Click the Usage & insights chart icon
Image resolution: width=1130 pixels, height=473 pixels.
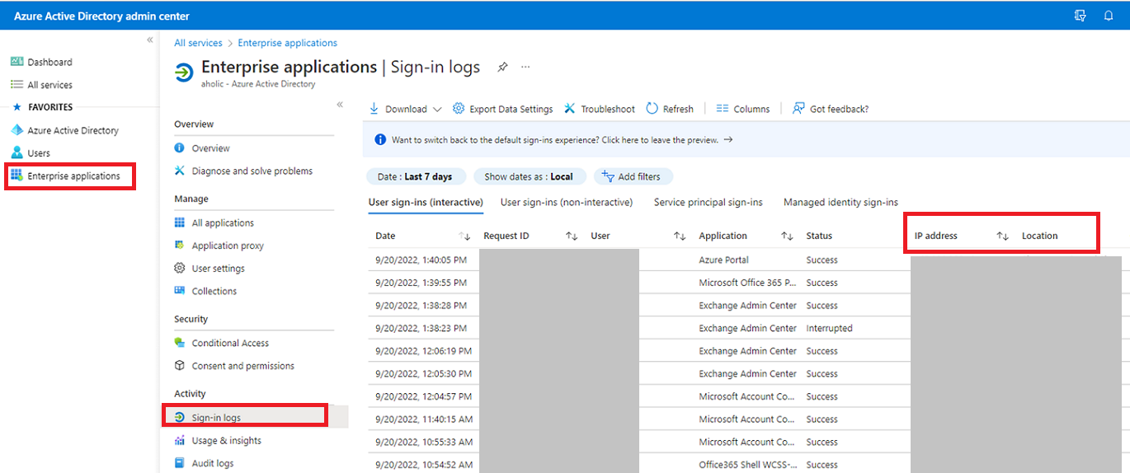[180, 441]
